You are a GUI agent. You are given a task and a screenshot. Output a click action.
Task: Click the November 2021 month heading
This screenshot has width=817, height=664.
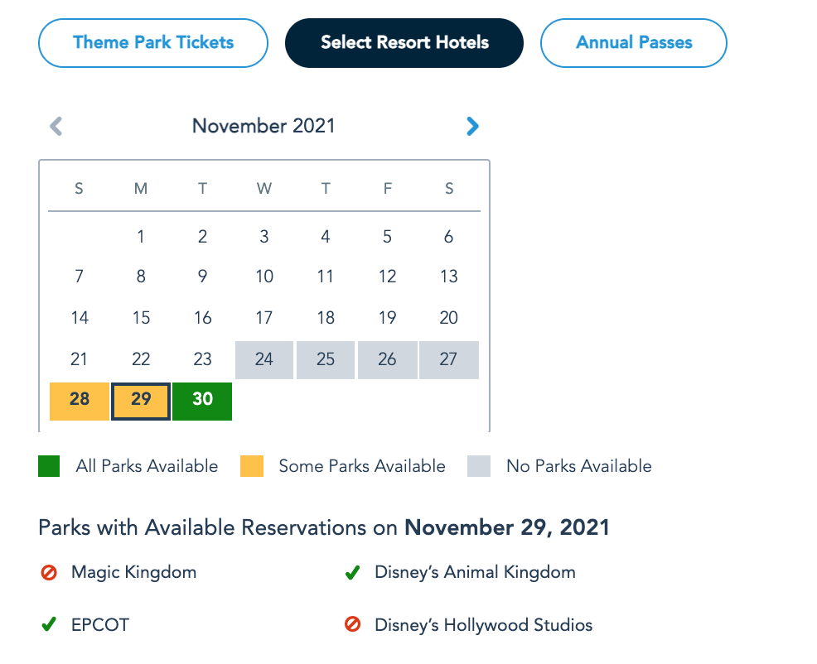[263, 127]
